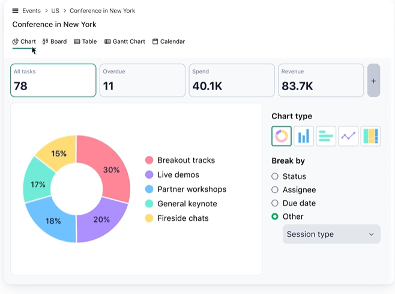Switch to the Table tab

[85, 41]
